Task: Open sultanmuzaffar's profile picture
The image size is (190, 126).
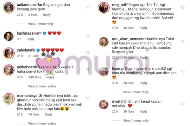Action: pos(9,8)
